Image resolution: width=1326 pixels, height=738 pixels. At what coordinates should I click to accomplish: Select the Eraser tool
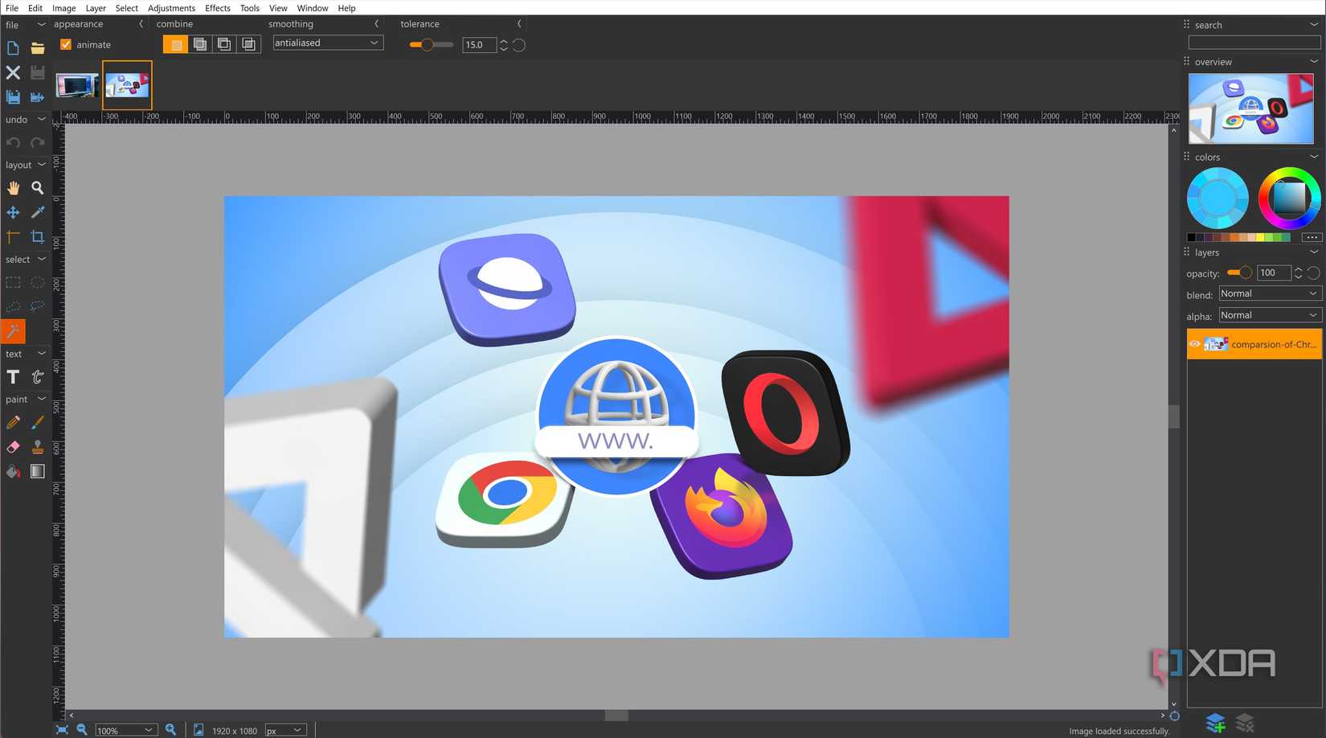click(13, 447)
